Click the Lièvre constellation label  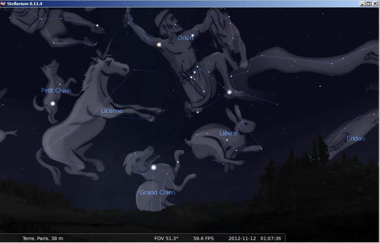(228, 133)
